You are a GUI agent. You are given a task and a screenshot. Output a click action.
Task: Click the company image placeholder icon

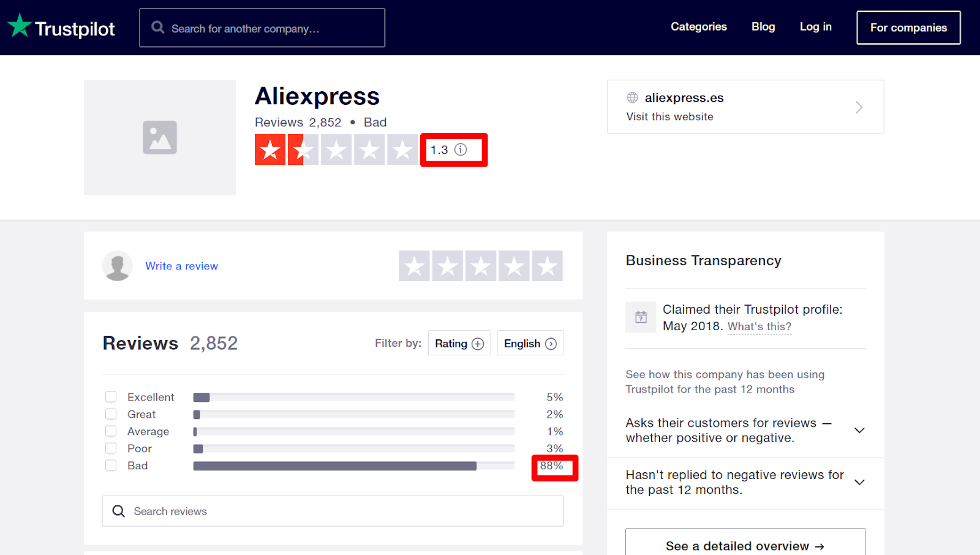click(160, 137)
